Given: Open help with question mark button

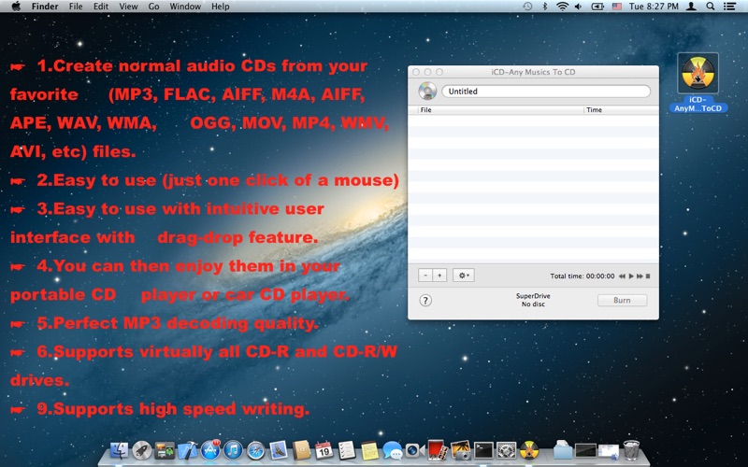Looking at the screenshot, I should click(x=425, y=301).
